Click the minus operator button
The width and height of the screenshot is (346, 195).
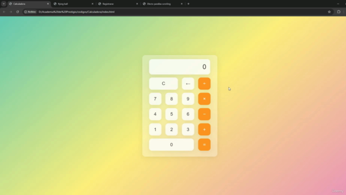tap(204, 114)
